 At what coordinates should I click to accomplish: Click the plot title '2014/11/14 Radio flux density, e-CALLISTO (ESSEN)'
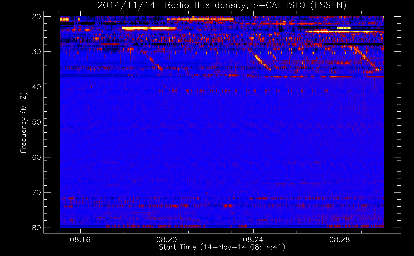click(222, 5)
